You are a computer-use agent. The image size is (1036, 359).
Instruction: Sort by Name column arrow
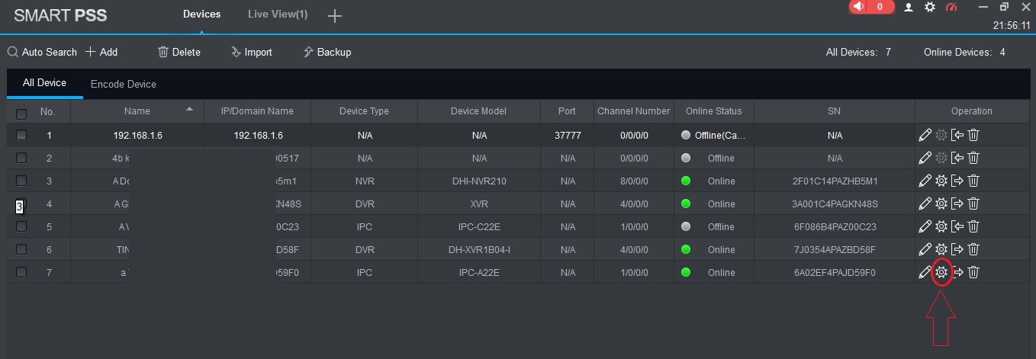coord(189,110)
